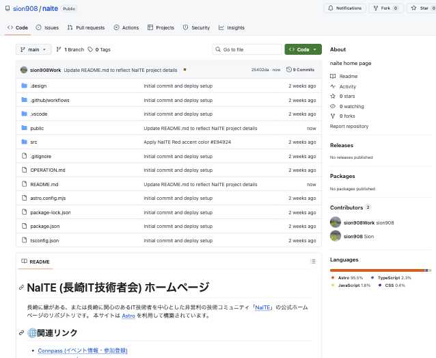Viewport: 436px width, 358px height.
Task: Click the commit history clock icon
Action: coord(289,70)
